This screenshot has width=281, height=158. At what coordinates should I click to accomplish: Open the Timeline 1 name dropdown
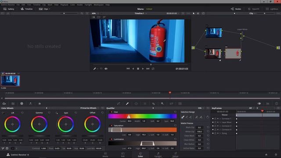141,14
